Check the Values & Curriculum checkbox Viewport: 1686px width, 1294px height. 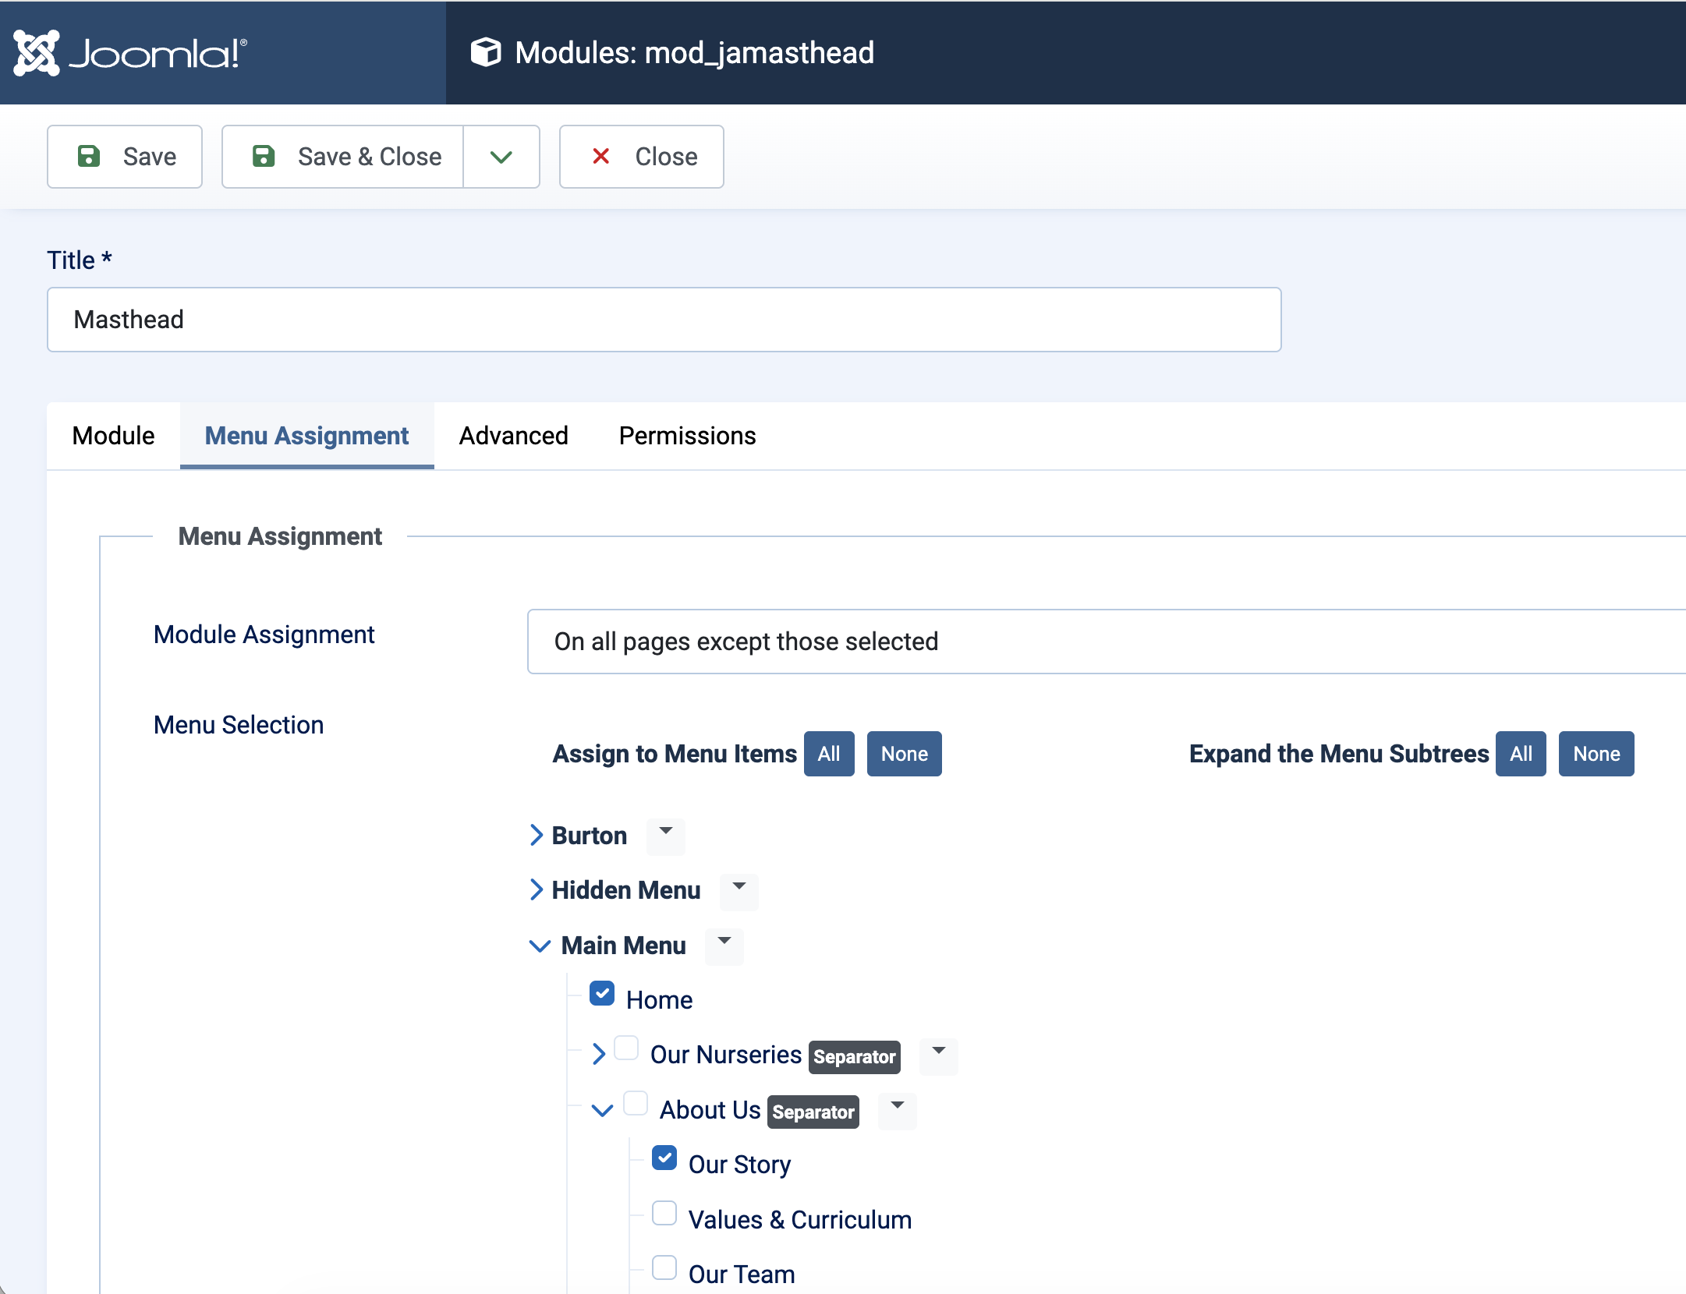click(x=664, y=1214)
